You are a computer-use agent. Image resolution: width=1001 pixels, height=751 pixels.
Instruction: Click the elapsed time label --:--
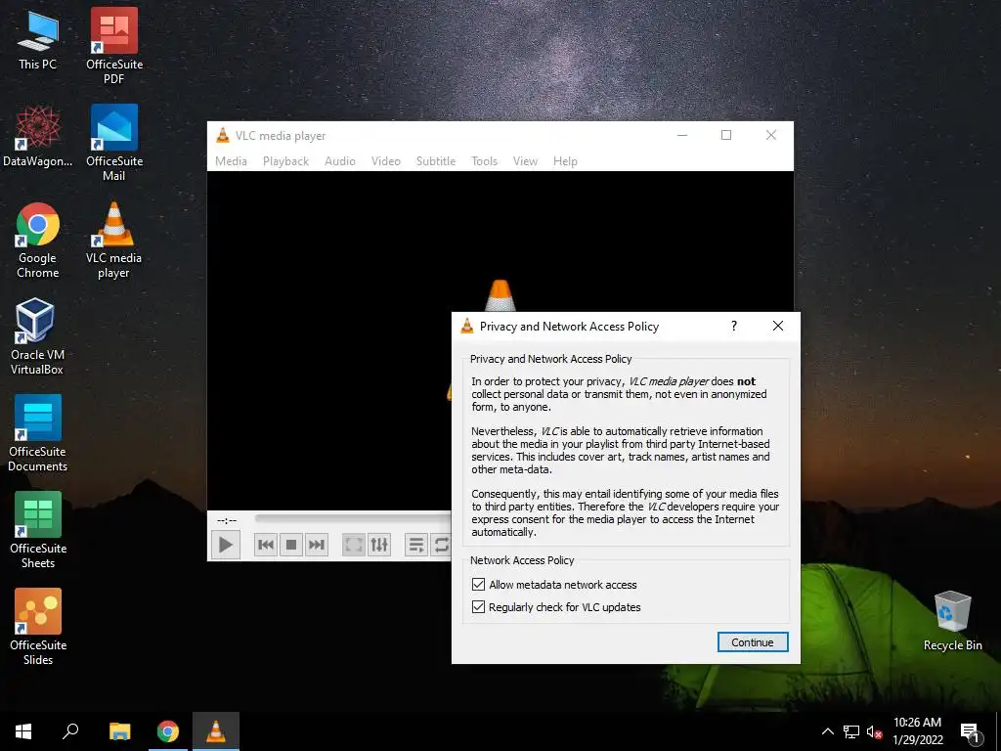pos(227,520)
